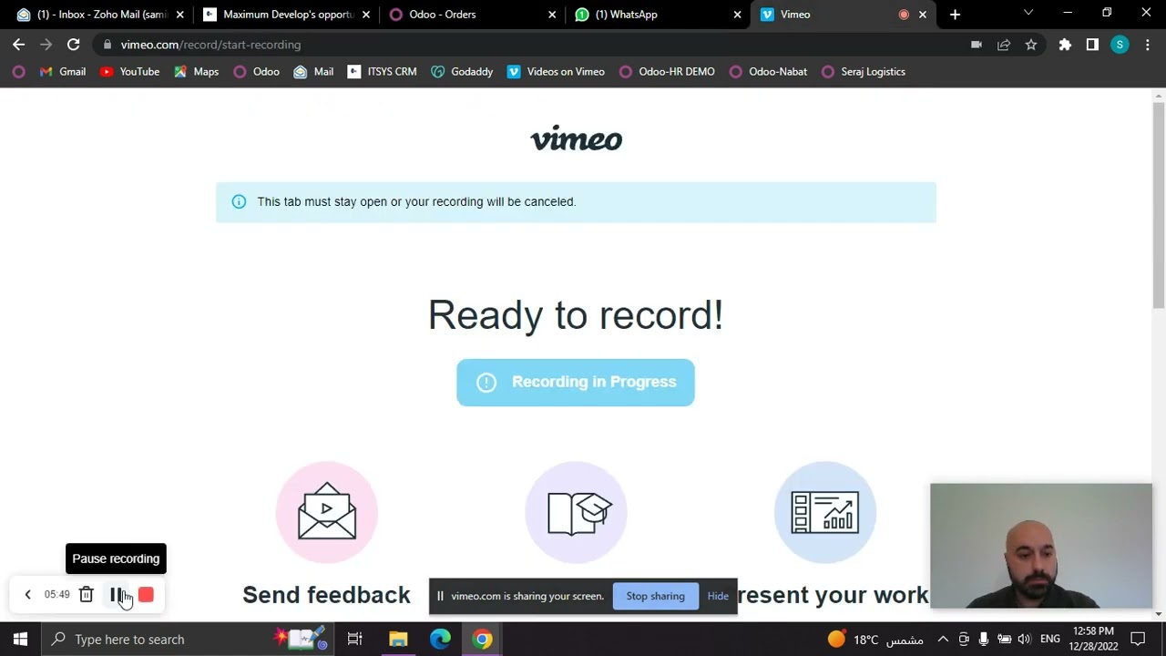Open the Chrome three-dot menu
1166x656 pixels.
pyautogui.click(x=1147, y=45)
